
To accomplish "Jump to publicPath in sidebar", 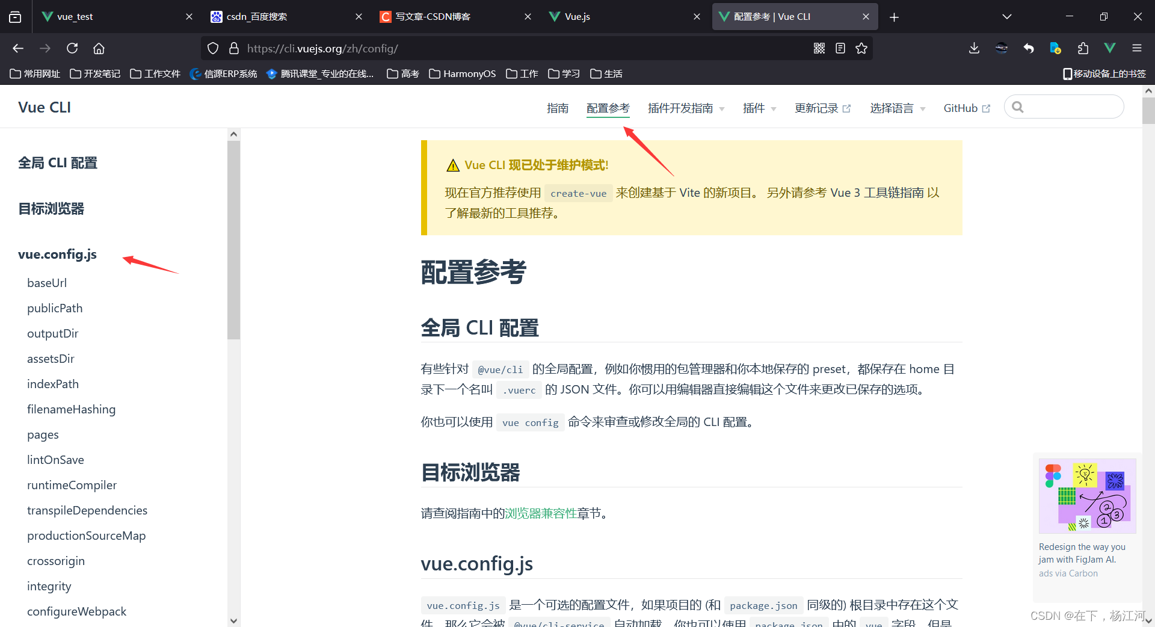I will click(x=55, y=308).
